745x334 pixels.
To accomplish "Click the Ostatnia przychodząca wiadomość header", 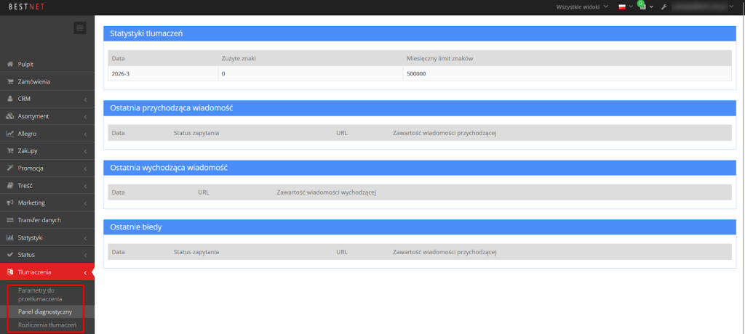I will coord(420,108).
